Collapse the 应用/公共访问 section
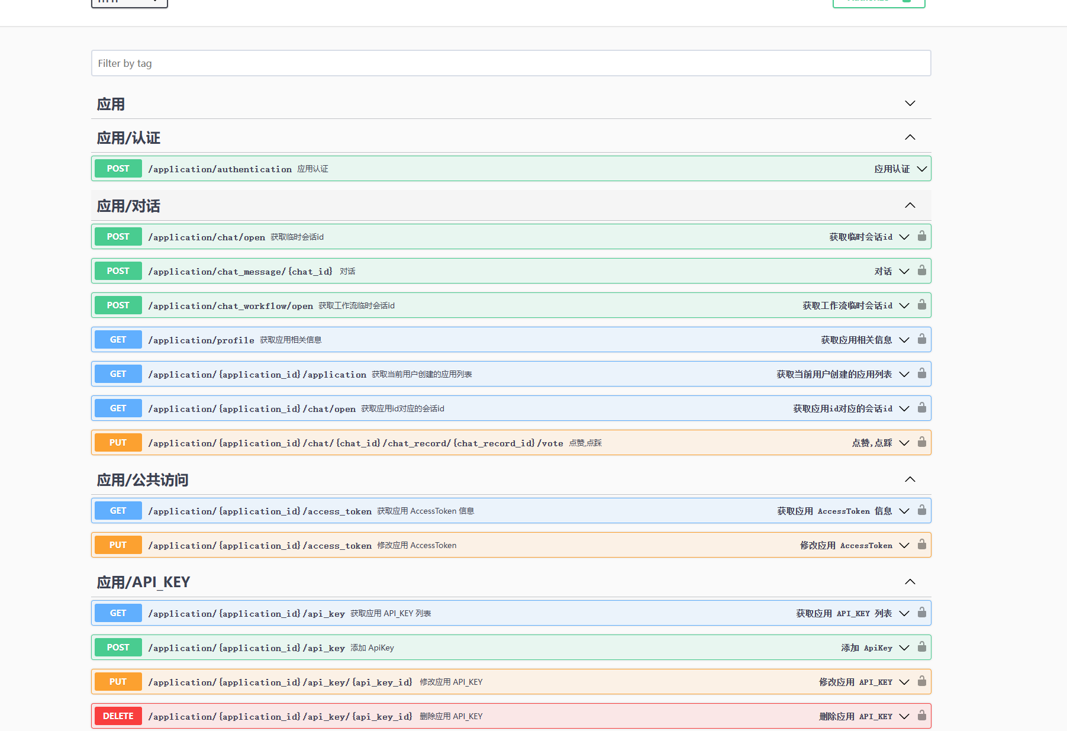 (x=910, y=479)
